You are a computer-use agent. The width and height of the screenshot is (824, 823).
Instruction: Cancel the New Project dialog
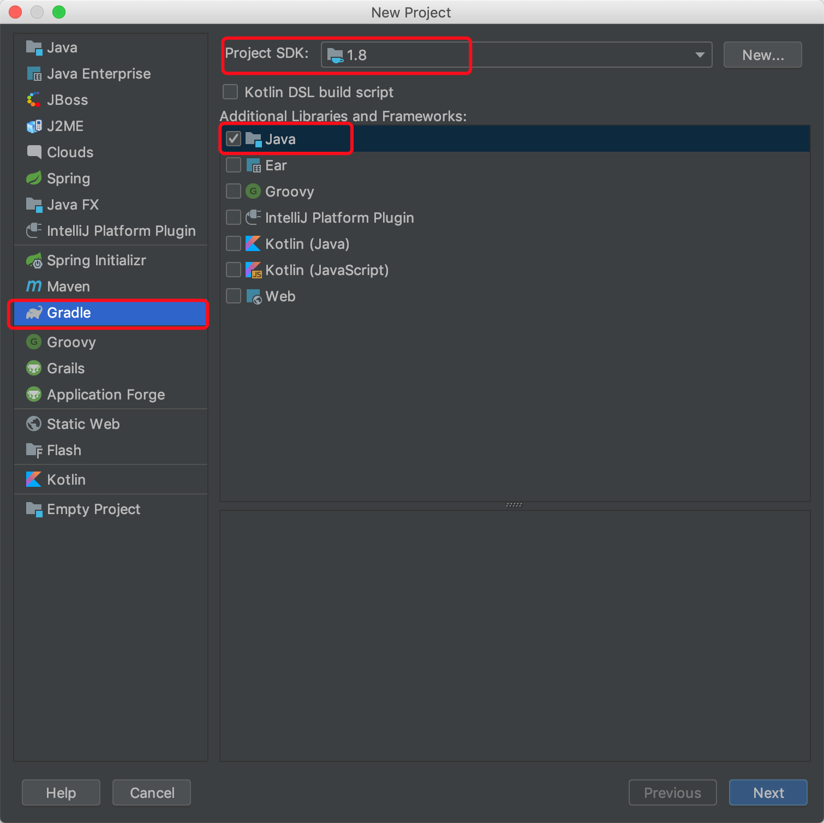tap(152, 792)
